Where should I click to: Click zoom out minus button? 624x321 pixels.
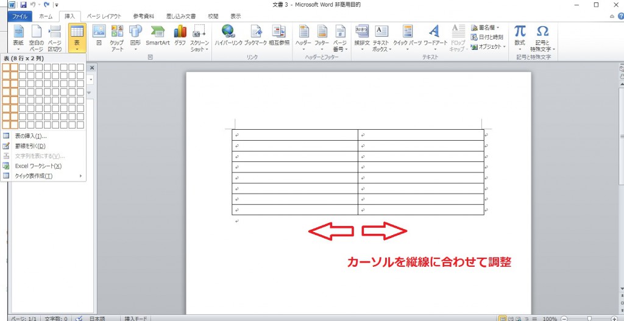pyautogui.click(x=565, y=319)
